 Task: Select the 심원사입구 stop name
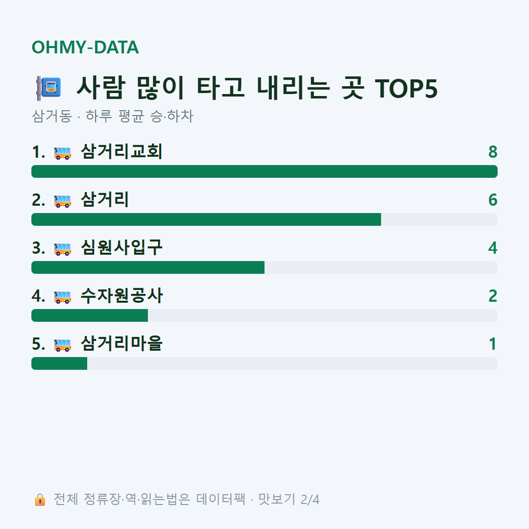coord(121,247)
